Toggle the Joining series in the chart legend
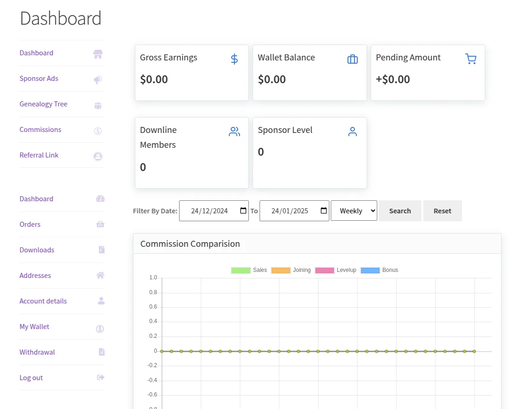 coord(281,270)
